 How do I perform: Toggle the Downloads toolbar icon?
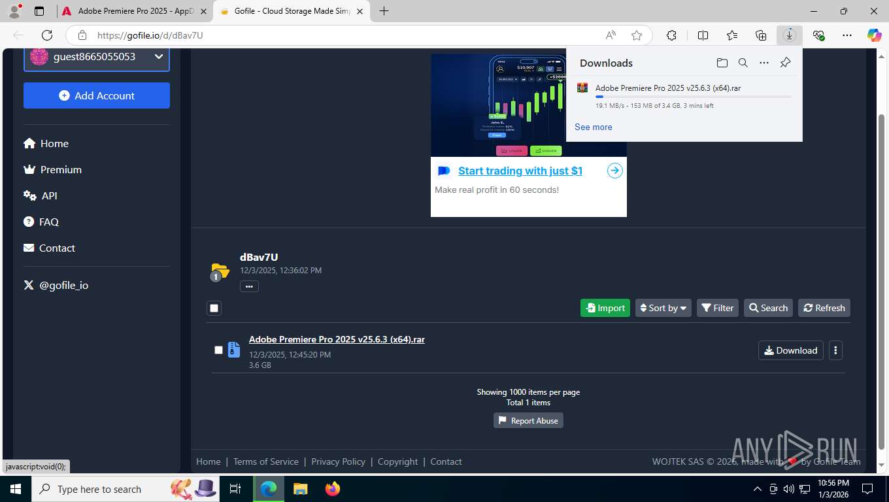click(790, 35)
